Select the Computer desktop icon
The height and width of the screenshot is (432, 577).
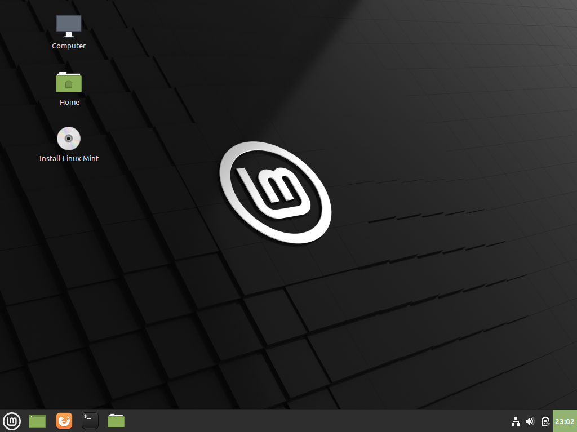(x=69, y=26)
